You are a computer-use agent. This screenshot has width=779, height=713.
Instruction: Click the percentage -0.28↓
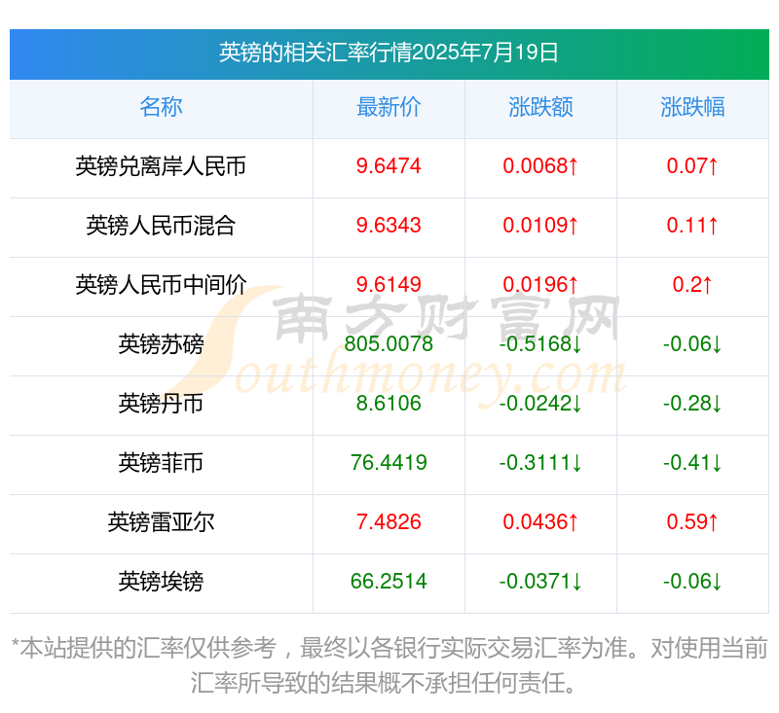pos(692,404)
